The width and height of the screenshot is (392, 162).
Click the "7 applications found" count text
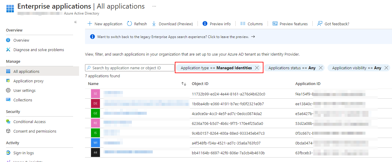click(103, 76)
